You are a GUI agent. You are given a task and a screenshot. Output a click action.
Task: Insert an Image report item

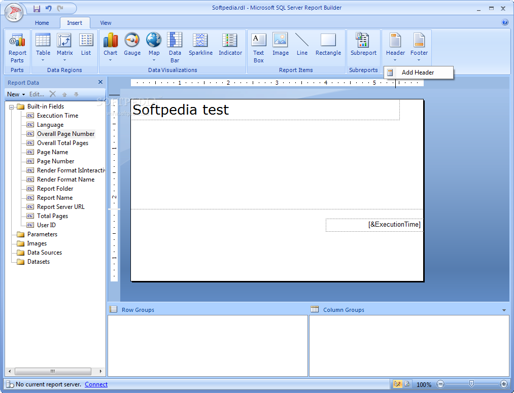pyautogui.click(x=281, y=45)
